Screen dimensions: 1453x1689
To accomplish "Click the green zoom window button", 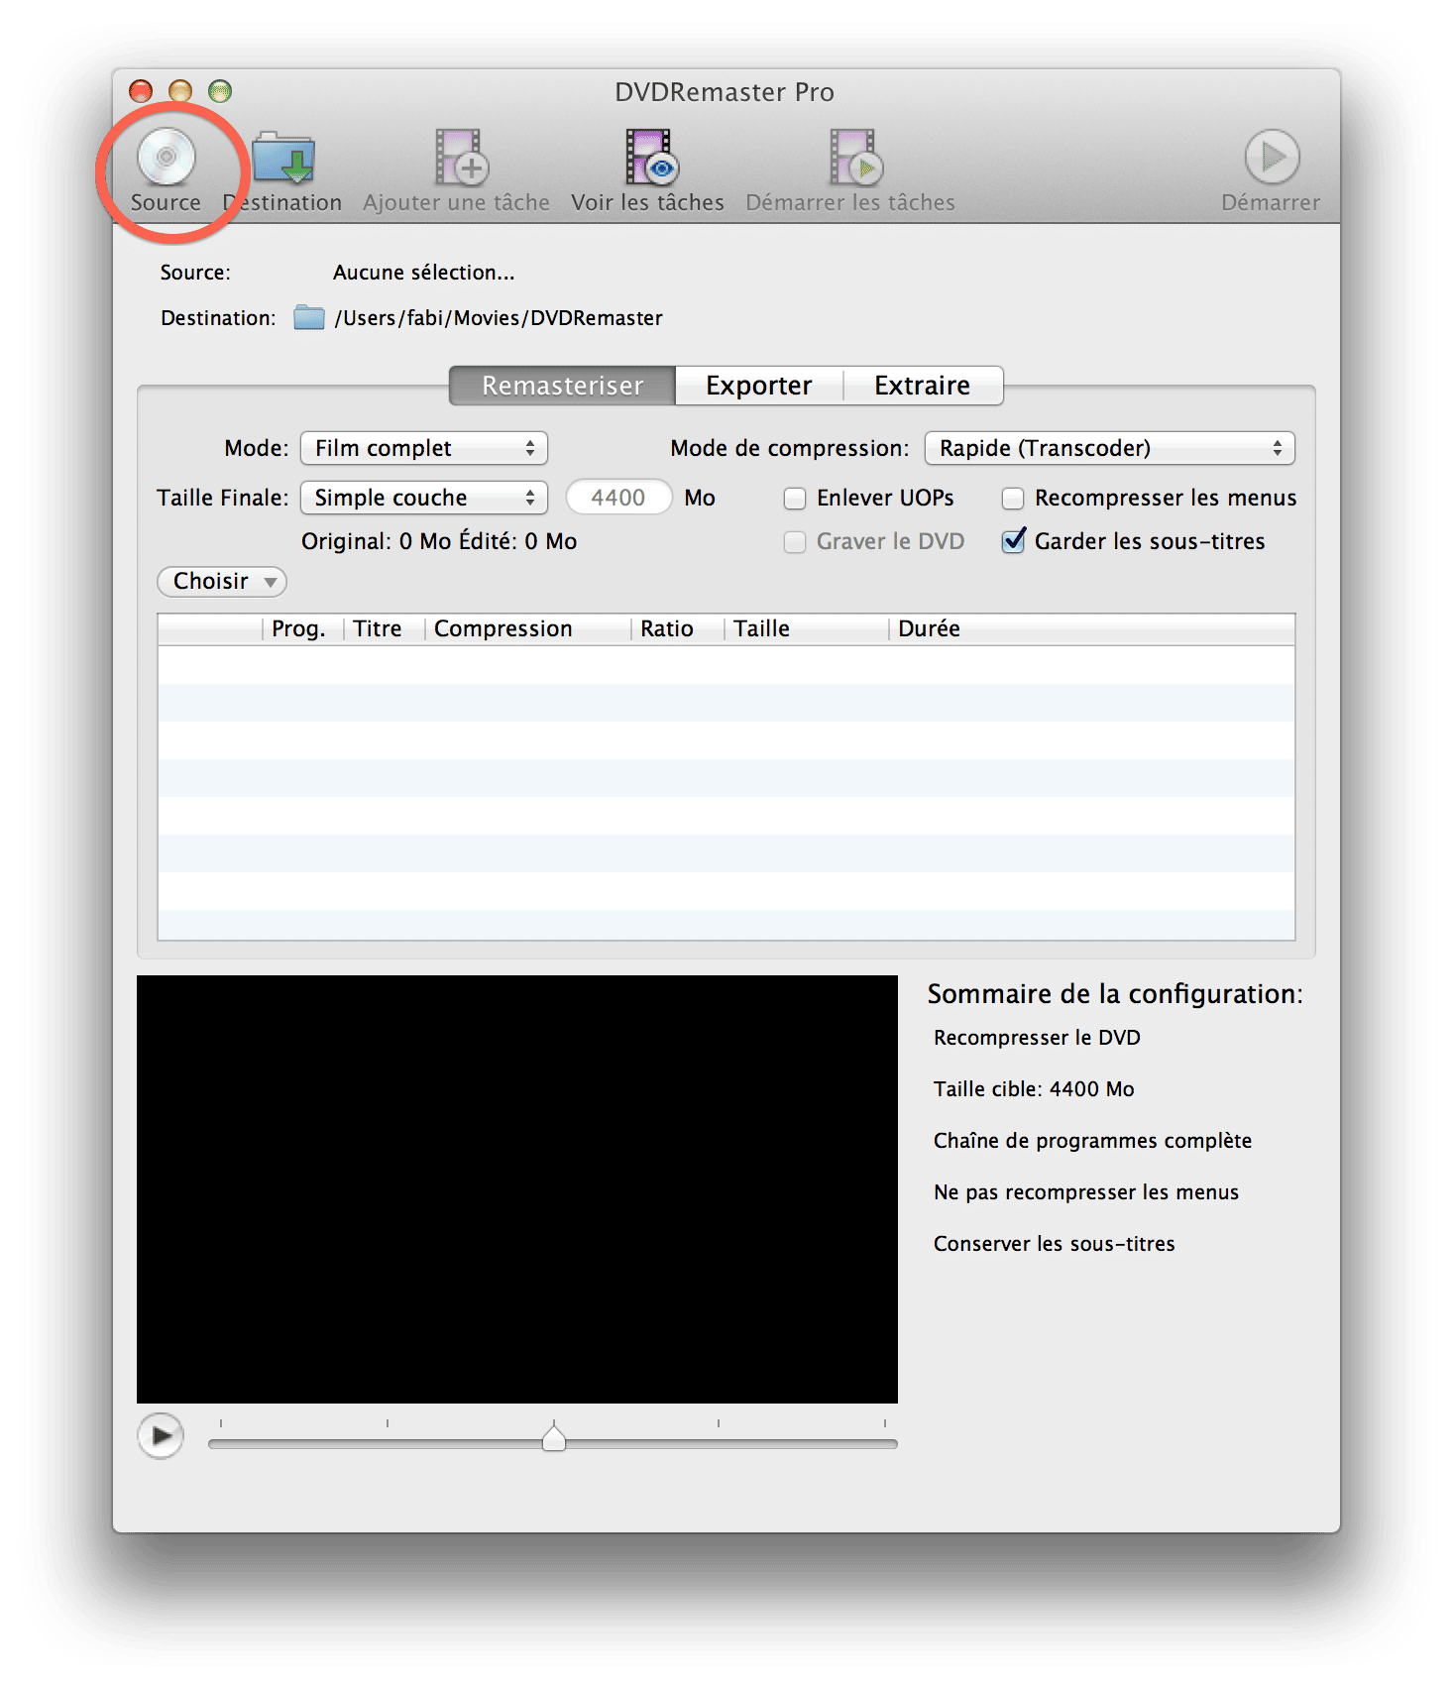I will pyautogui.click(x=220, y=91).
